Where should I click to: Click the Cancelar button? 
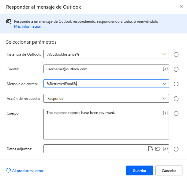169,170
